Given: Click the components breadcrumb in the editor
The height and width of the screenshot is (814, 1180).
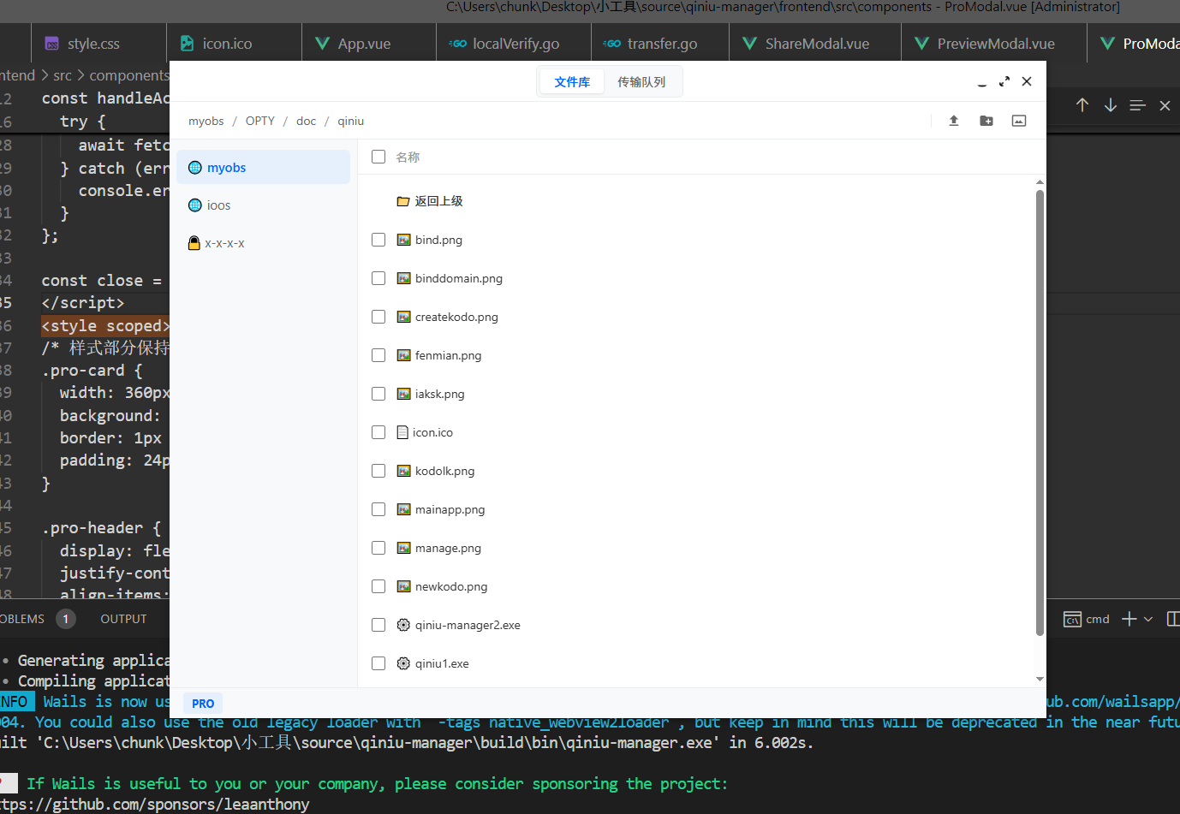Looking at the screenshot, I should pos(129,75).
